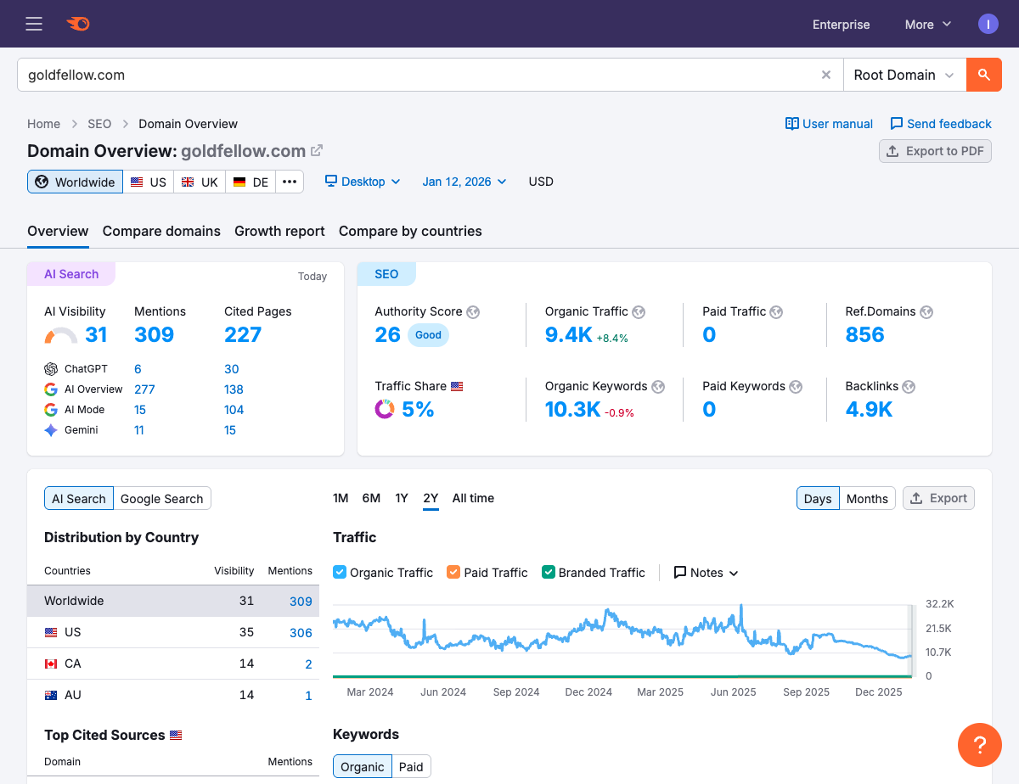Open the Root Domain dropdown

click(x=903, y=75)
